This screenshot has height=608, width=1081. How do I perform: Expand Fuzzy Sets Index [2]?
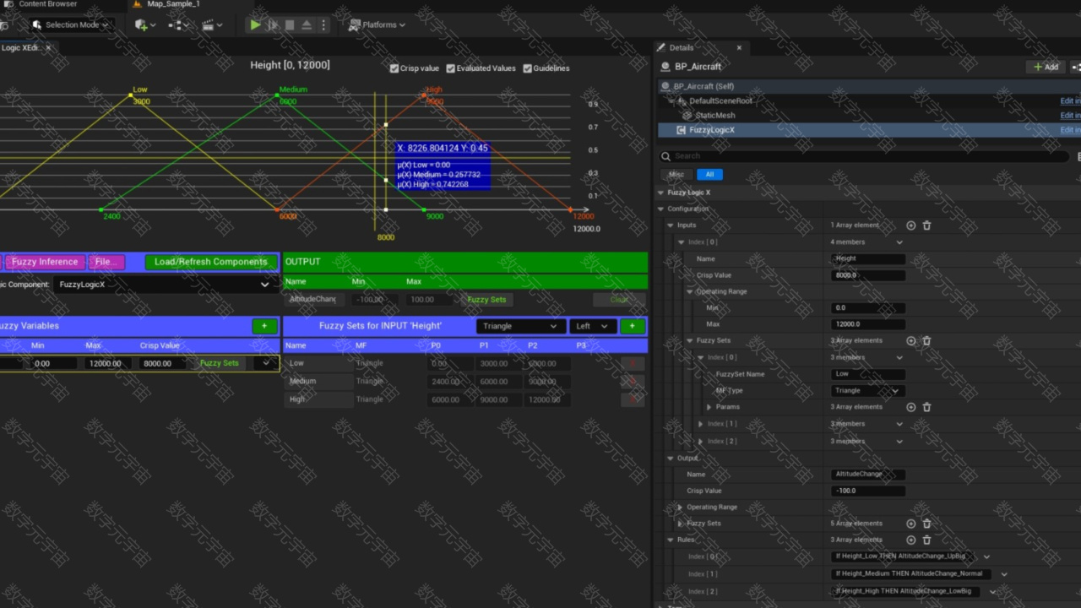[700, 441]
